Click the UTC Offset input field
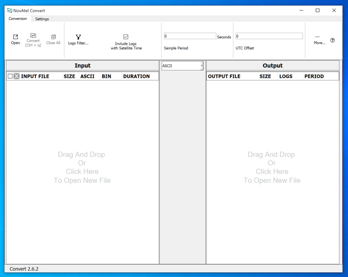The image size is (348, 277). tap(269, 36)
